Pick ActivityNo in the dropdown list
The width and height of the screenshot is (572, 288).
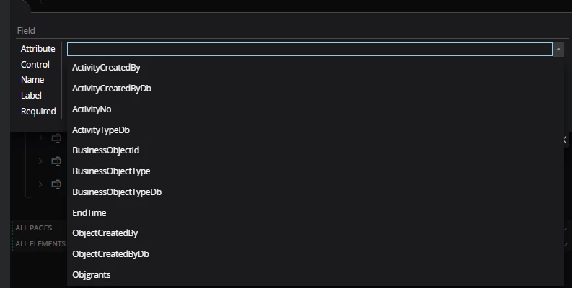tap(92, 109)
